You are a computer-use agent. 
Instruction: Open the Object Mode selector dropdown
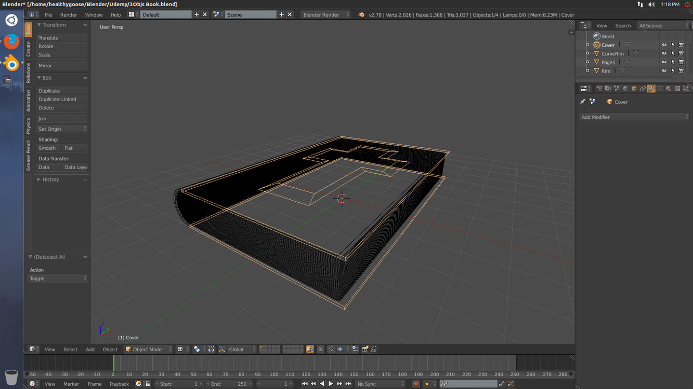pyautogui.click(x=148, y=350)
